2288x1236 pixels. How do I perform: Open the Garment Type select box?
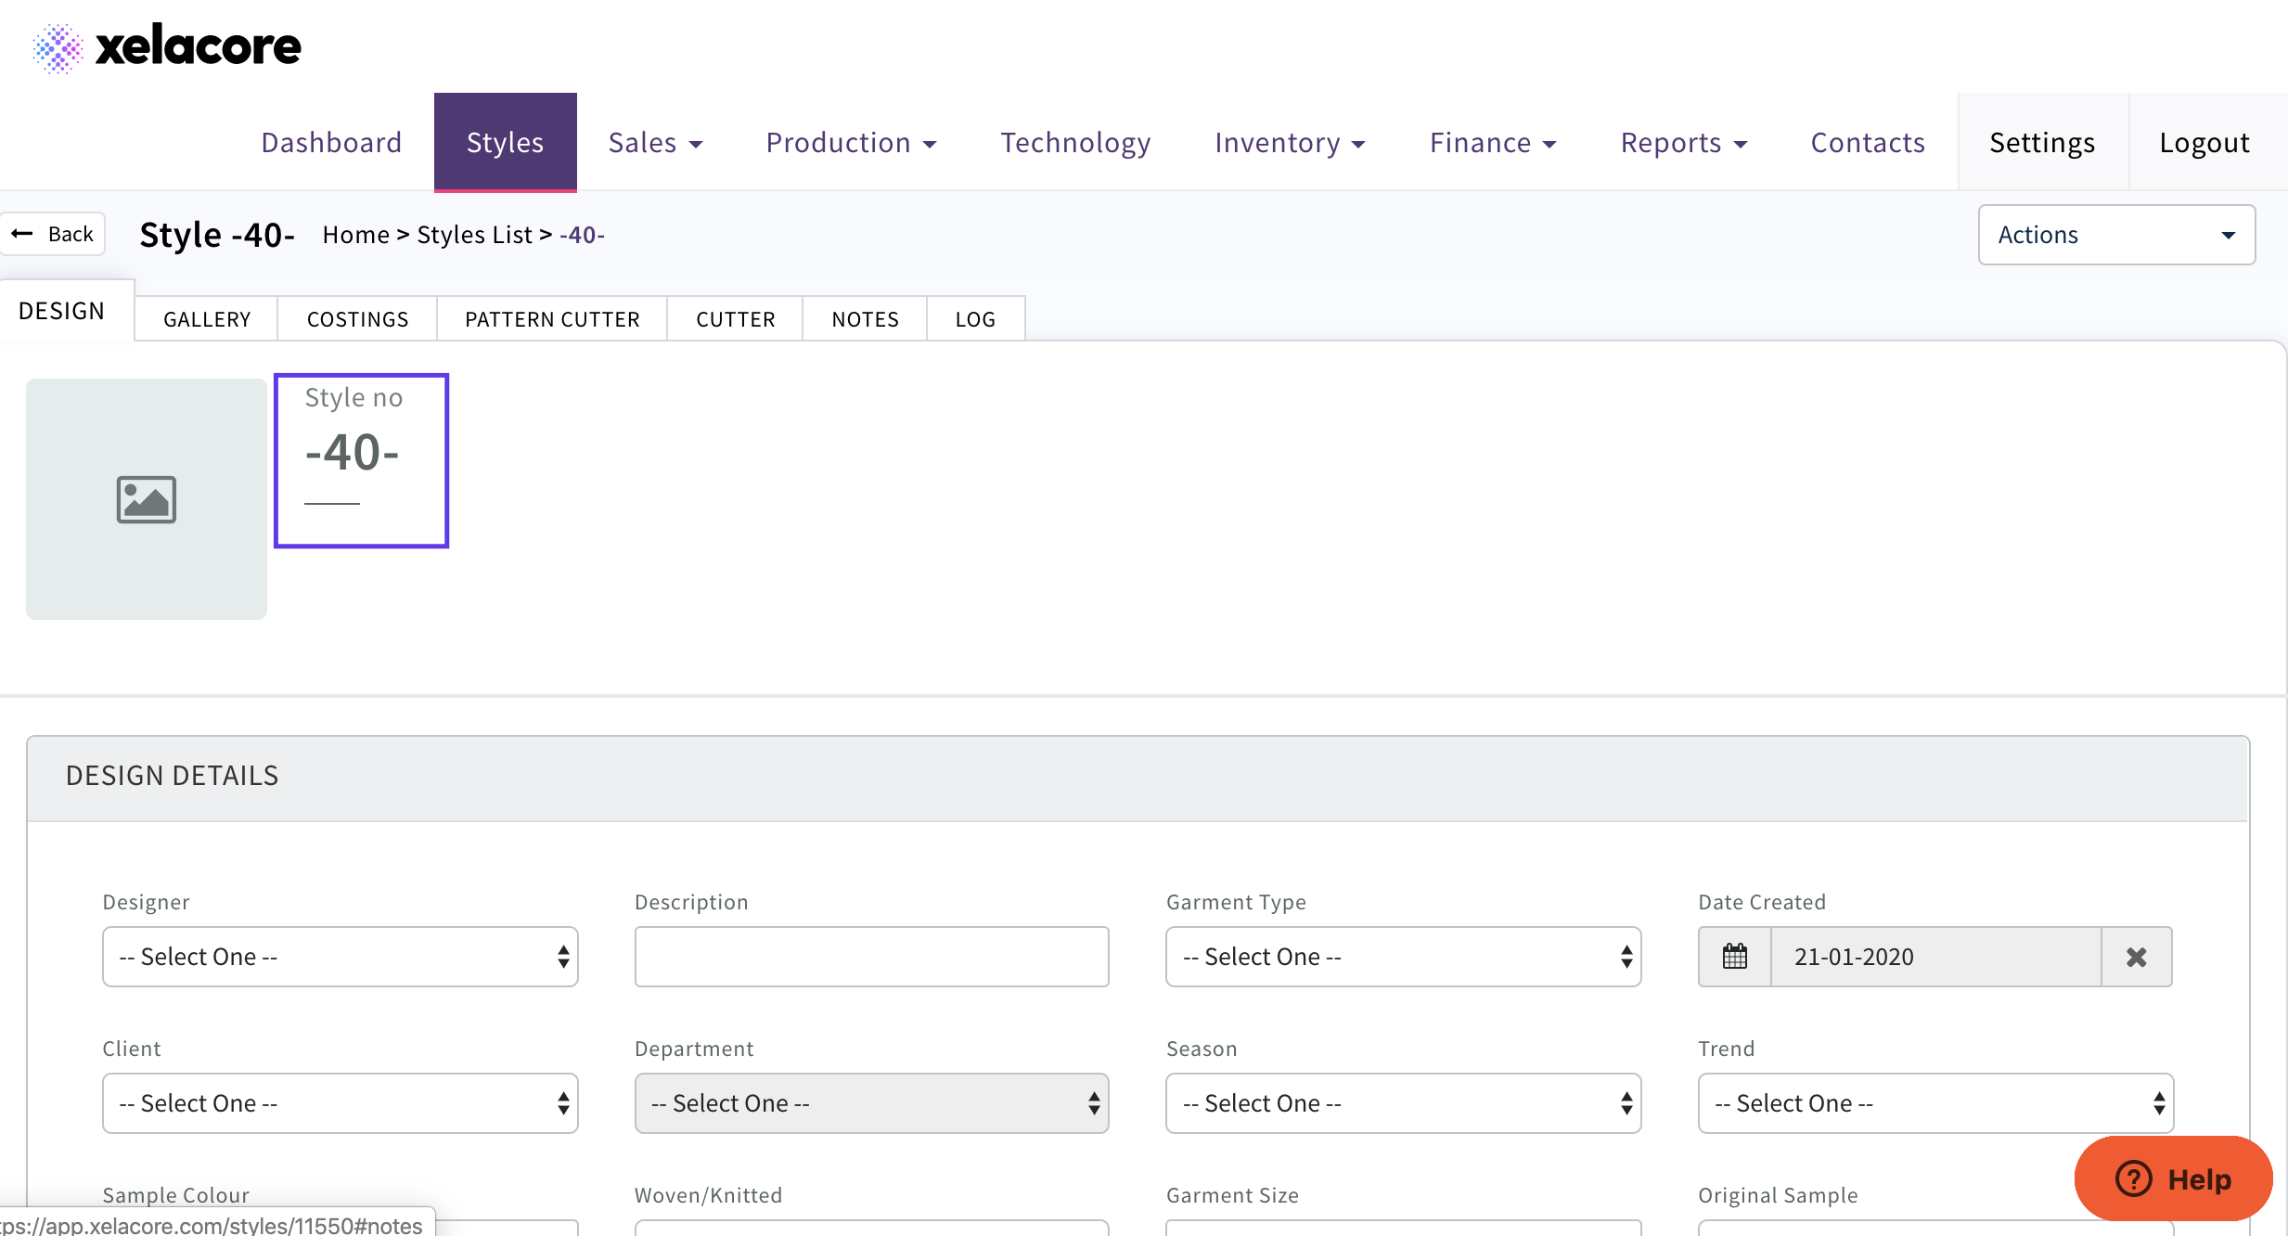pos(1403,957)
